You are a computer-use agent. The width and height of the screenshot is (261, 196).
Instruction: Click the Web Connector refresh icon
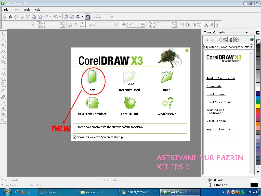225,40
